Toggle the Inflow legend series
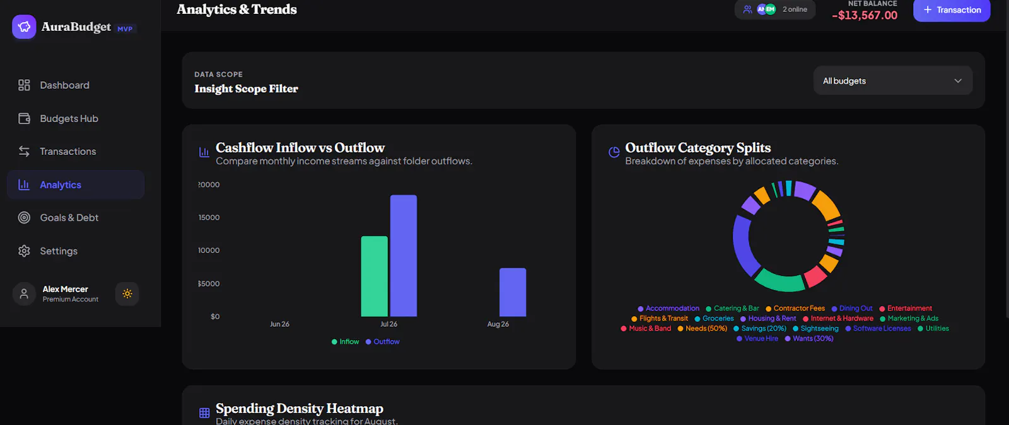 [x=346, y=342]
